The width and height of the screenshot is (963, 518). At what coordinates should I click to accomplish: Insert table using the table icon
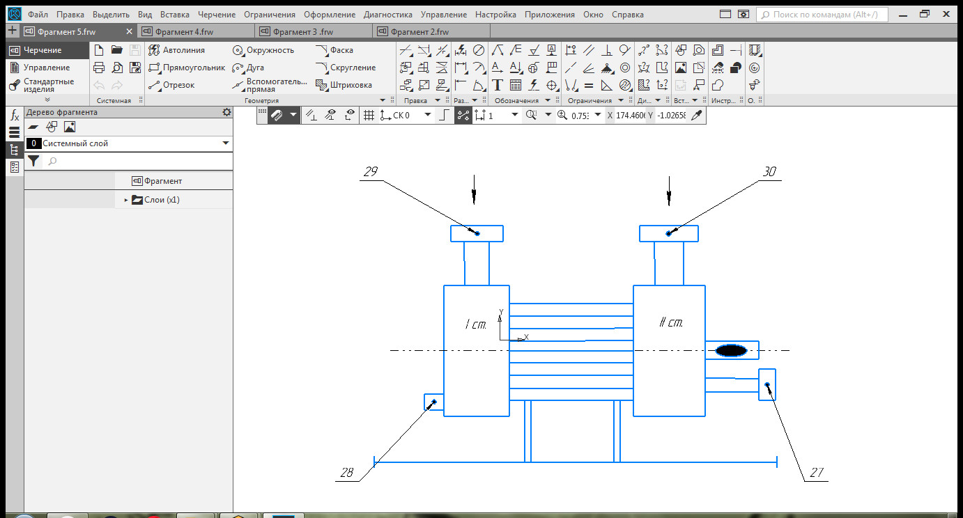(516, 85)
